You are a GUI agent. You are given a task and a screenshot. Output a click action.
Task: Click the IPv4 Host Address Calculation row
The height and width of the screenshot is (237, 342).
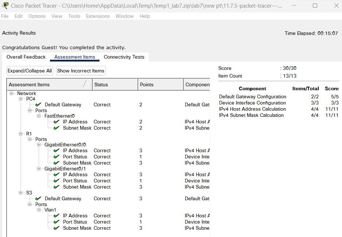click(279, 109)
